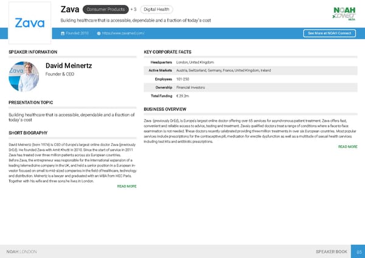Viewport: 365px width, 258px height.
Task: Click the Zava company logo
Action: tap(29, 23)
